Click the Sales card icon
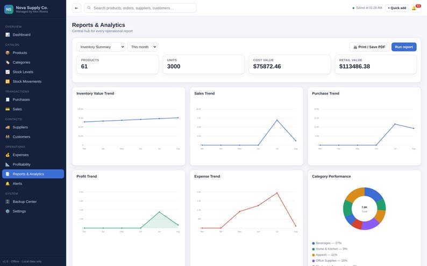Viewport: 427px width, 266px height. (x=8, y=109)
